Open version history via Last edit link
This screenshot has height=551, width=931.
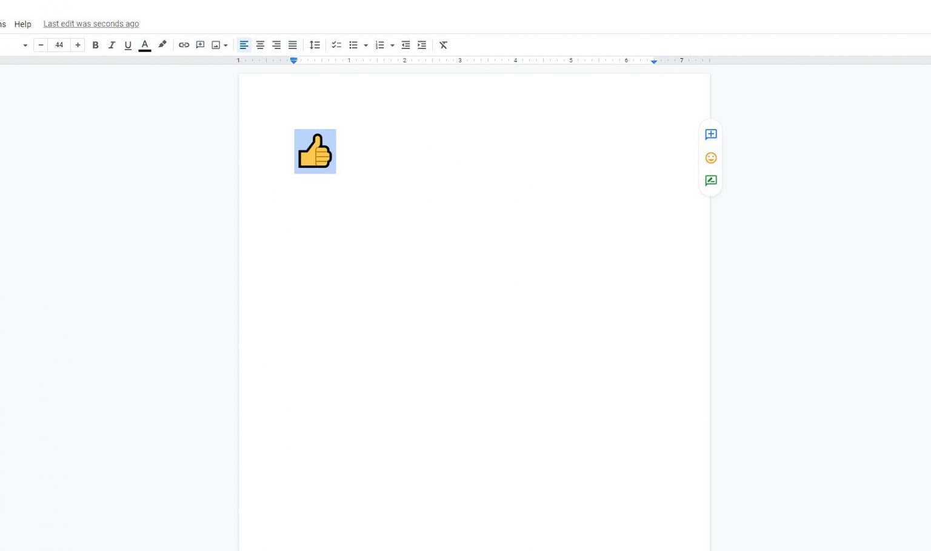[91, 24]
